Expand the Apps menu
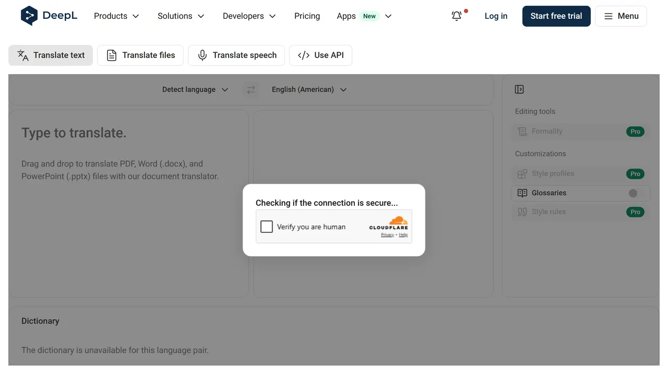The height and width of the screenshot is (376, 668). point(364,16)
